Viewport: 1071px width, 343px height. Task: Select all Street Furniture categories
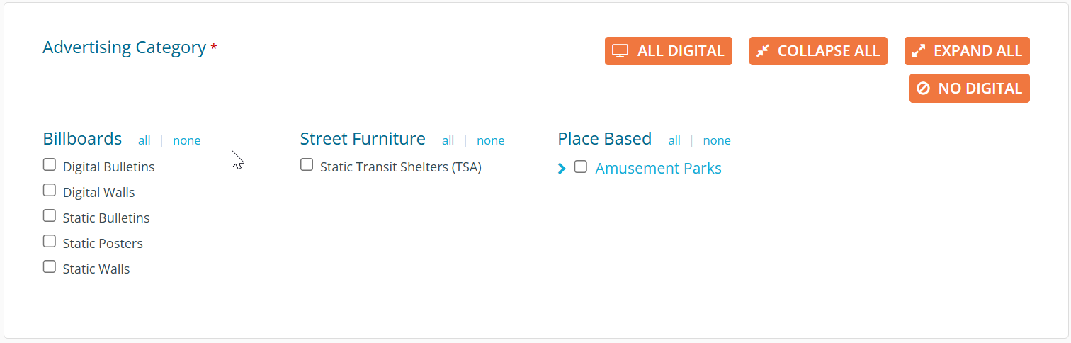(448, 140)
